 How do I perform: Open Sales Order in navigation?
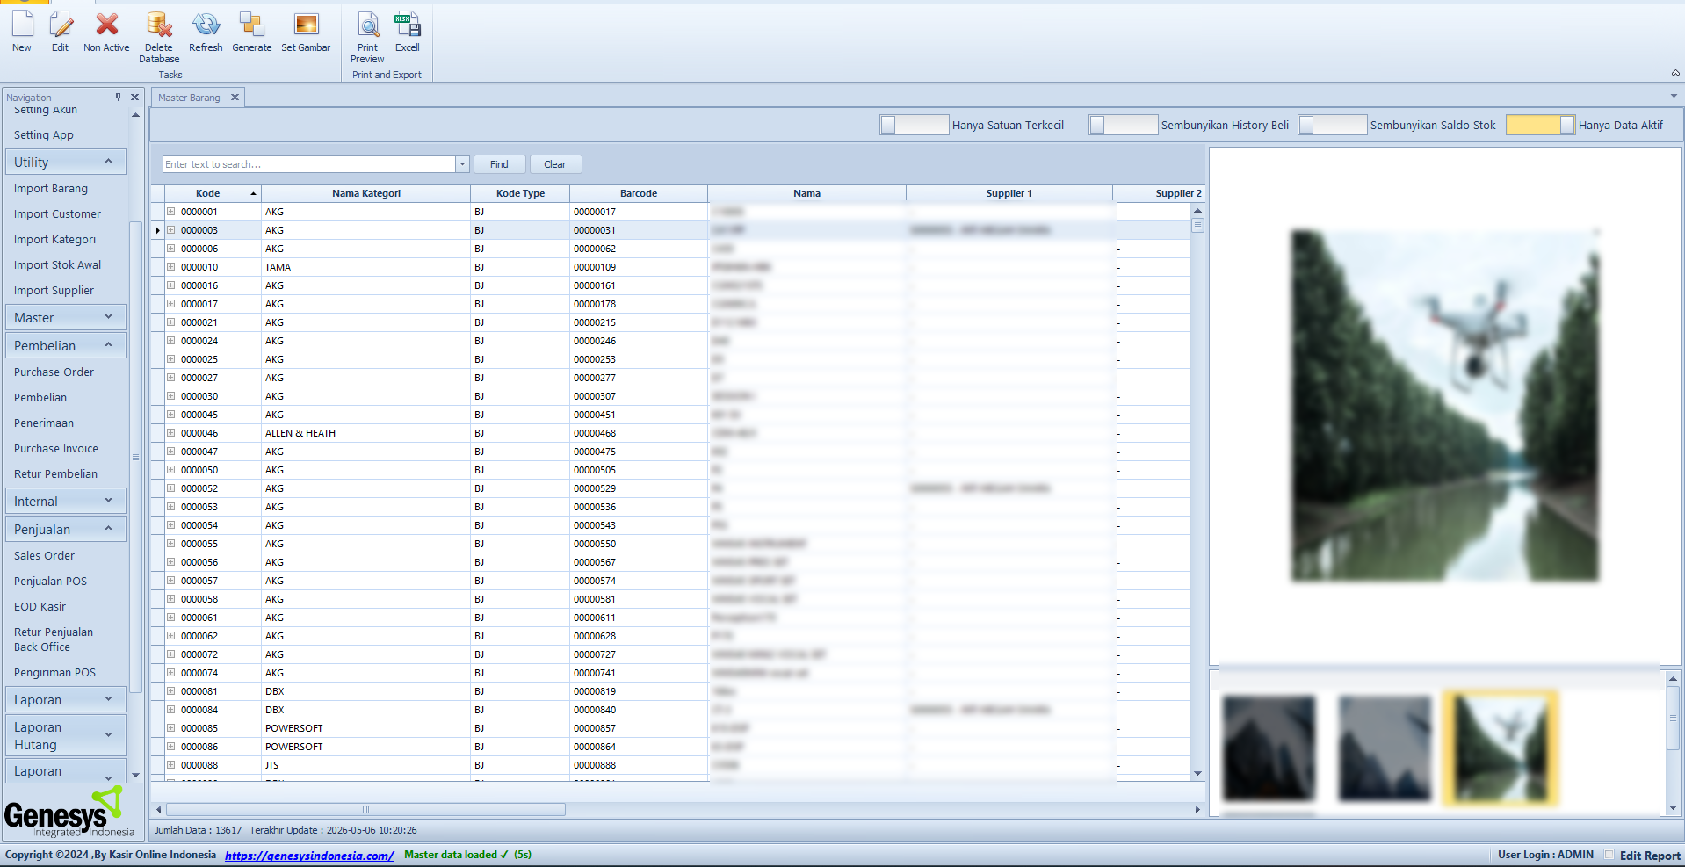tap(44, 556)
